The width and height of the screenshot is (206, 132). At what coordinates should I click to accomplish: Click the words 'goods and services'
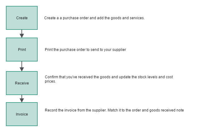tap(128, 18)
